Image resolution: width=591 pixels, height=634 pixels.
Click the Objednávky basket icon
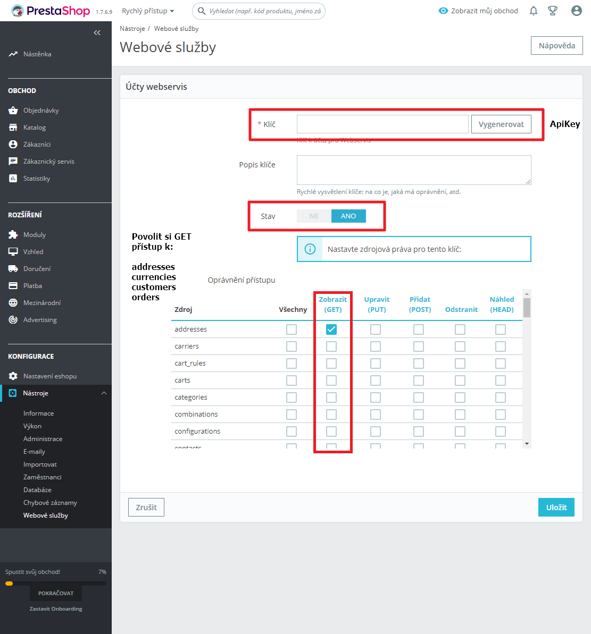tap(13, 111)
